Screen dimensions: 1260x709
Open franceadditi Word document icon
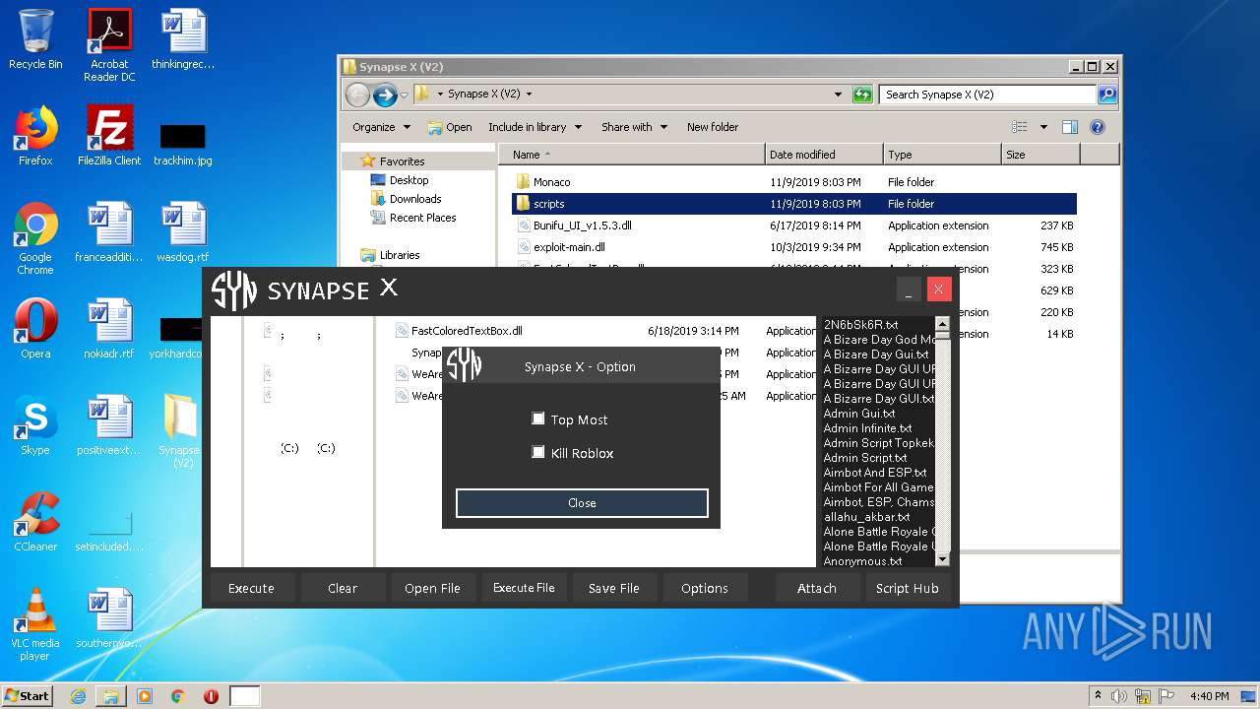pos(109,232)
